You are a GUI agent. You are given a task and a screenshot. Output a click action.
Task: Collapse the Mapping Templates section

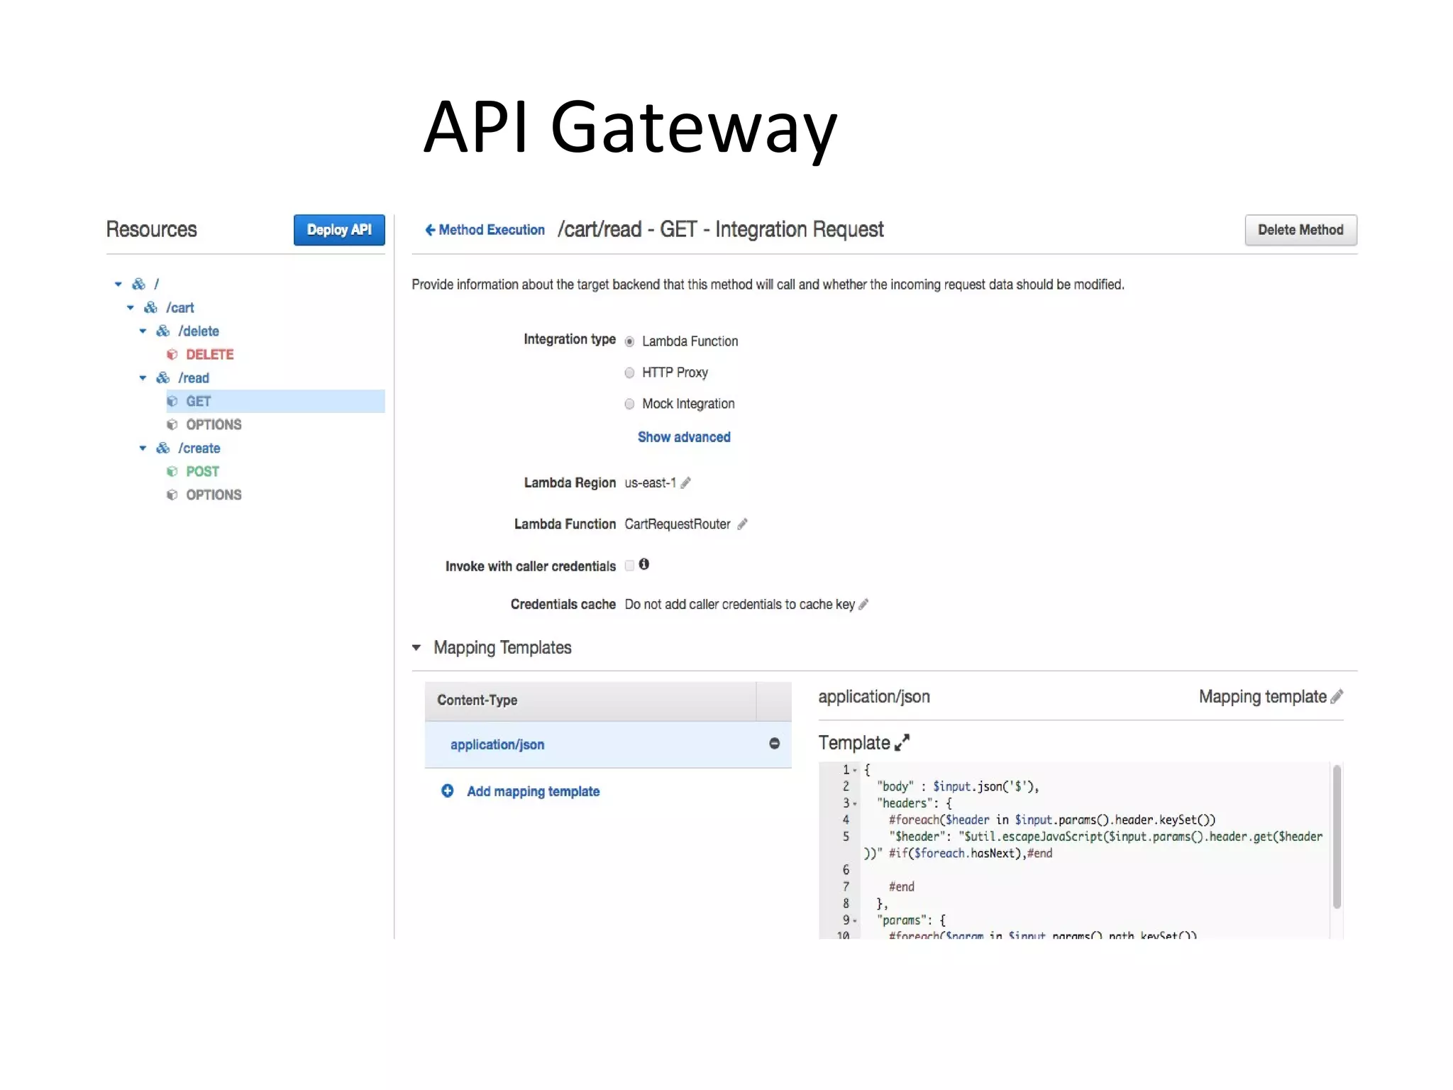click(416, 647)
